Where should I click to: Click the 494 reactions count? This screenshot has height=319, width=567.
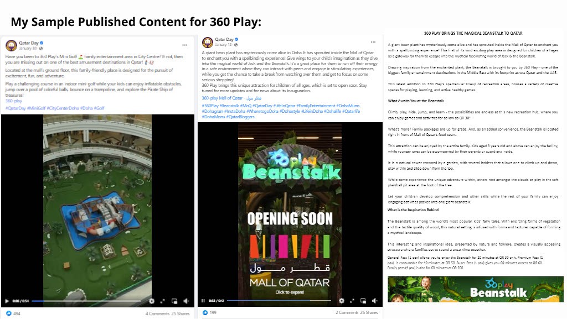pyautogui.click(x=17, y=313)
